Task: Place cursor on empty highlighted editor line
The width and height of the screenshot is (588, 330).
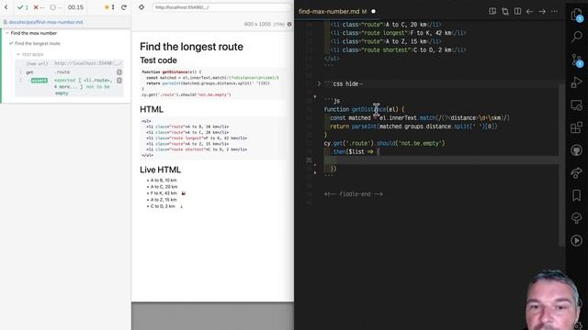Action: pyautogui.click(x=441, y=160)
